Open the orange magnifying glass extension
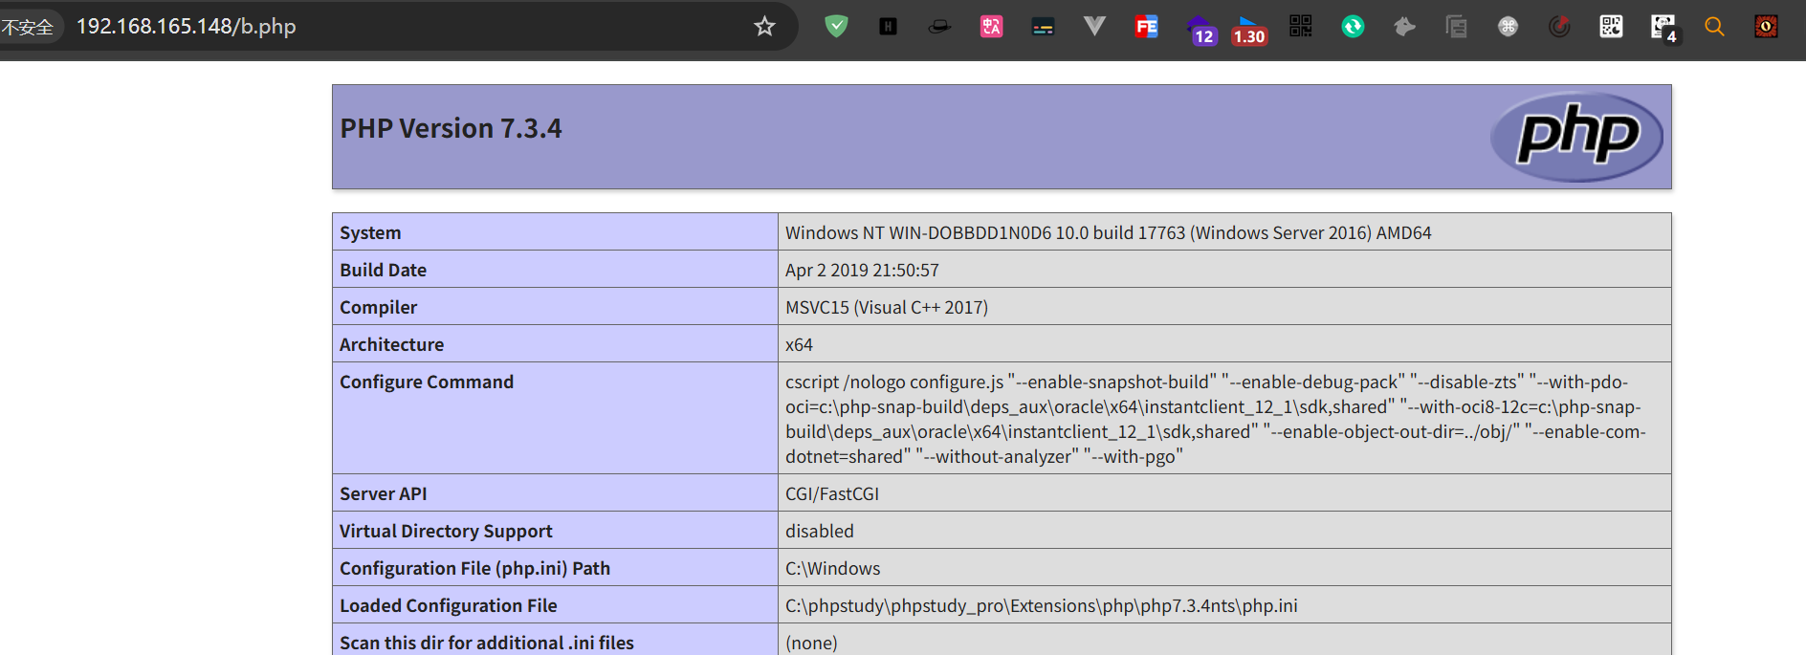 pyautogui.click(x=1714, y=27)
